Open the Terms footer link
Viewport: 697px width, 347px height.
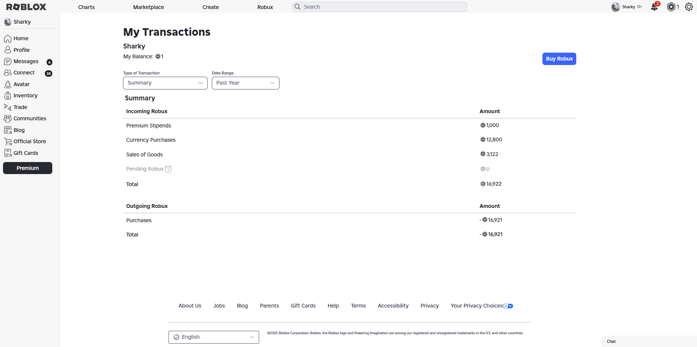358,306
